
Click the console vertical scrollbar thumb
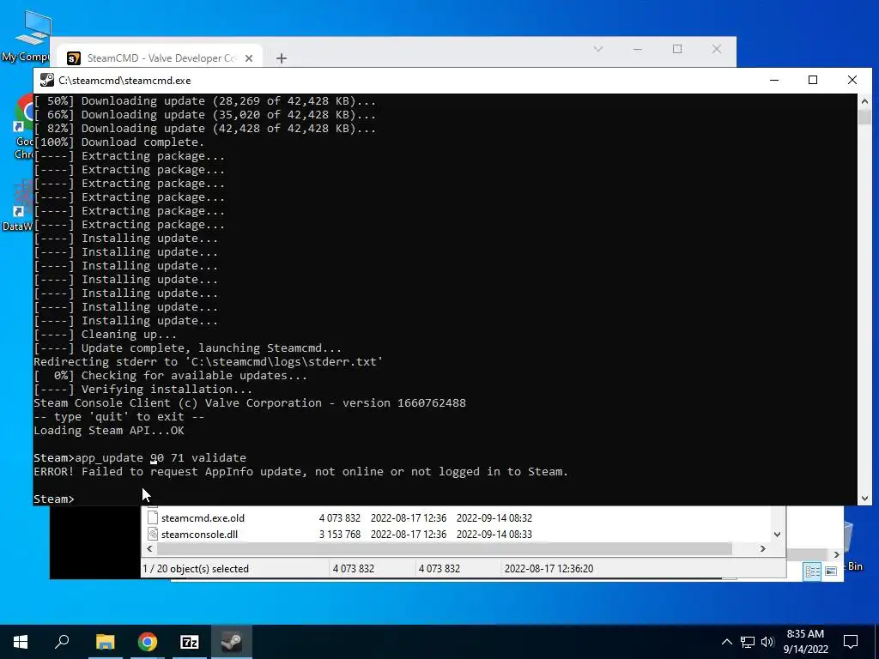pos(864,117)
